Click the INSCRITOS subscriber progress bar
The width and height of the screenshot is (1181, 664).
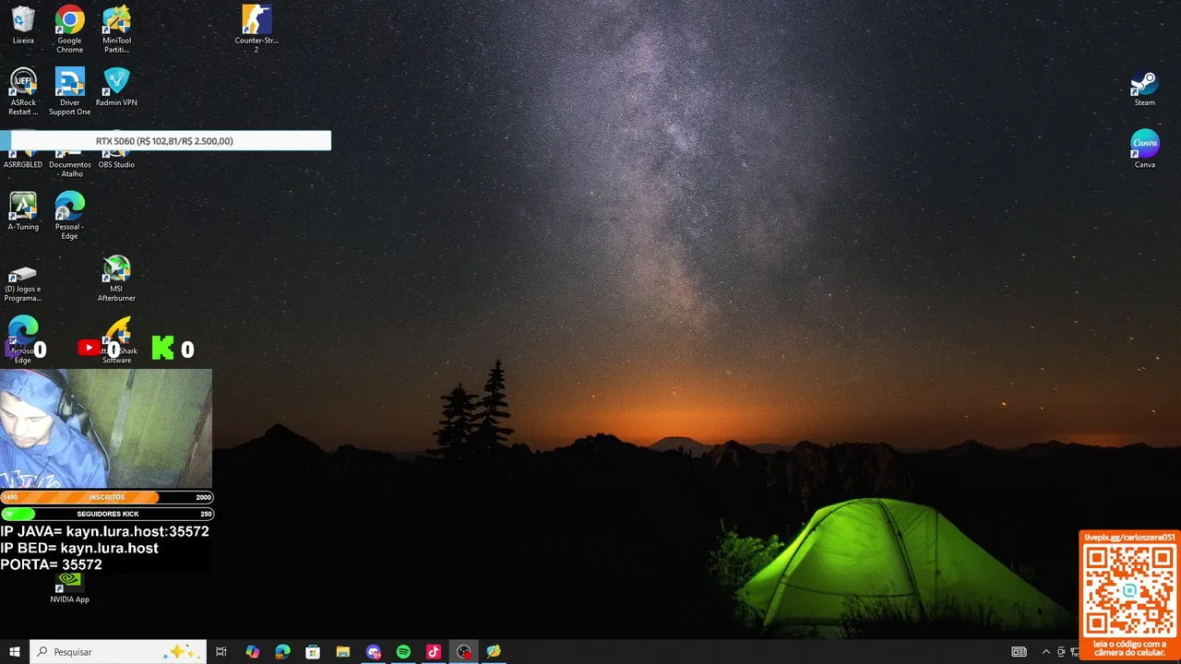tap(106, 497)
